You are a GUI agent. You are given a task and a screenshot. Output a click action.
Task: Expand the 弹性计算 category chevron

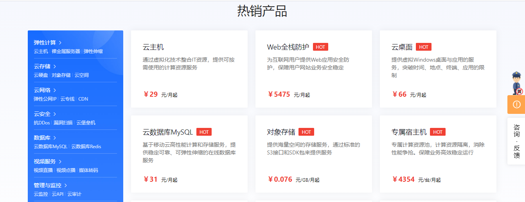60,43
